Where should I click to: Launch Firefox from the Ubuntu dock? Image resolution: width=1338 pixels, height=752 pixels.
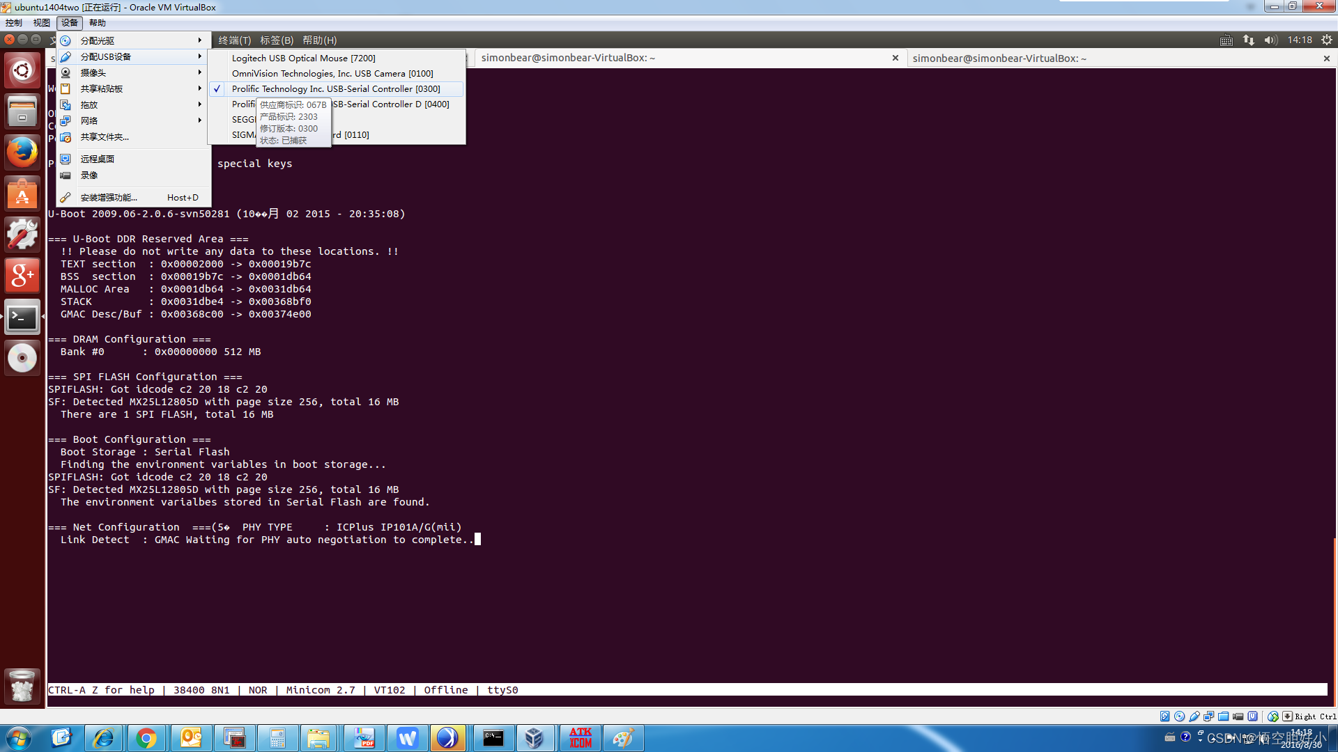pos(23,152)
